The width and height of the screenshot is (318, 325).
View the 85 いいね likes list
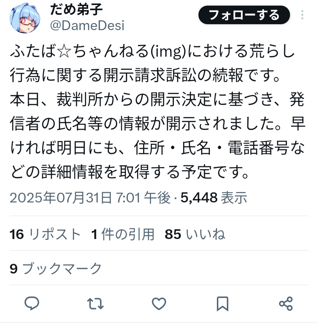click(x=195, y=234)
